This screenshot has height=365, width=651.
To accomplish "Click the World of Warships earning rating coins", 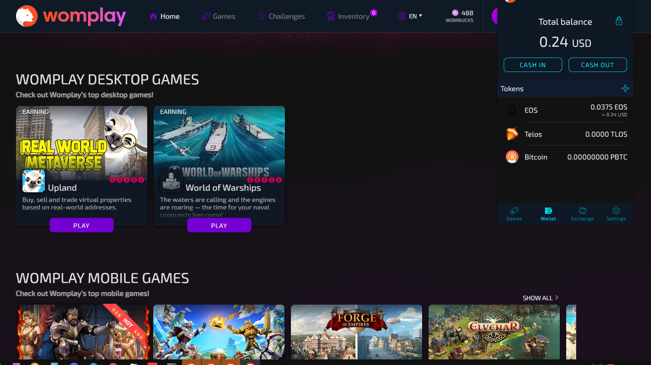I will point(264,180).
